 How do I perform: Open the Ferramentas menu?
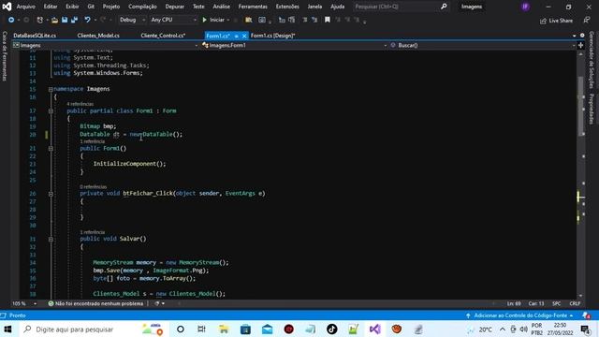pyautogui.click(x=253, y=7)
